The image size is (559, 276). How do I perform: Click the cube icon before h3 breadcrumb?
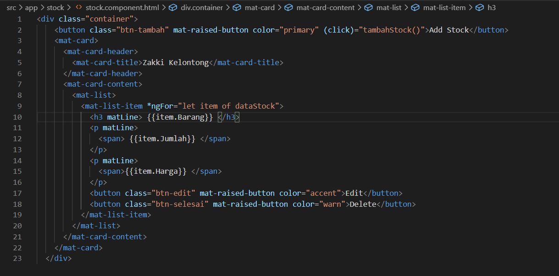[479, 7]
